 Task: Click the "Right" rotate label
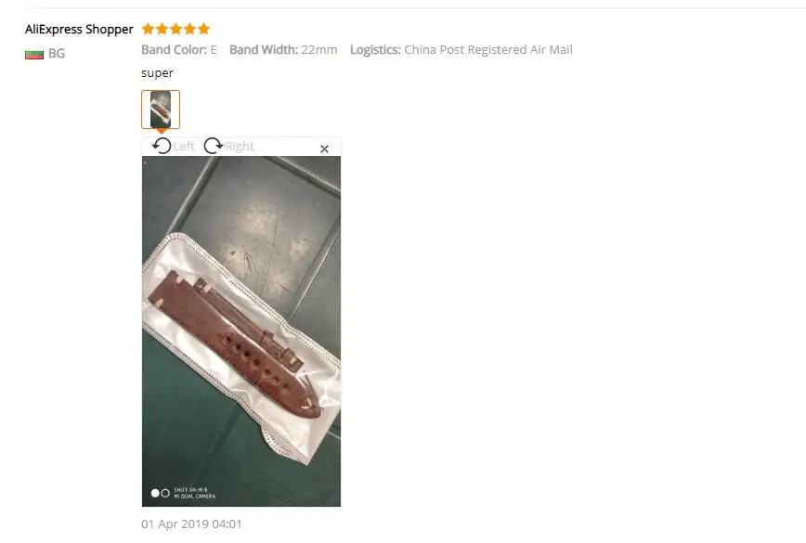coord(240,147)
